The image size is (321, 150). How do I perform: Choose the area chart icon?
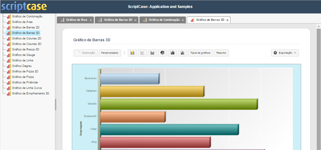(x=153, y=53)
